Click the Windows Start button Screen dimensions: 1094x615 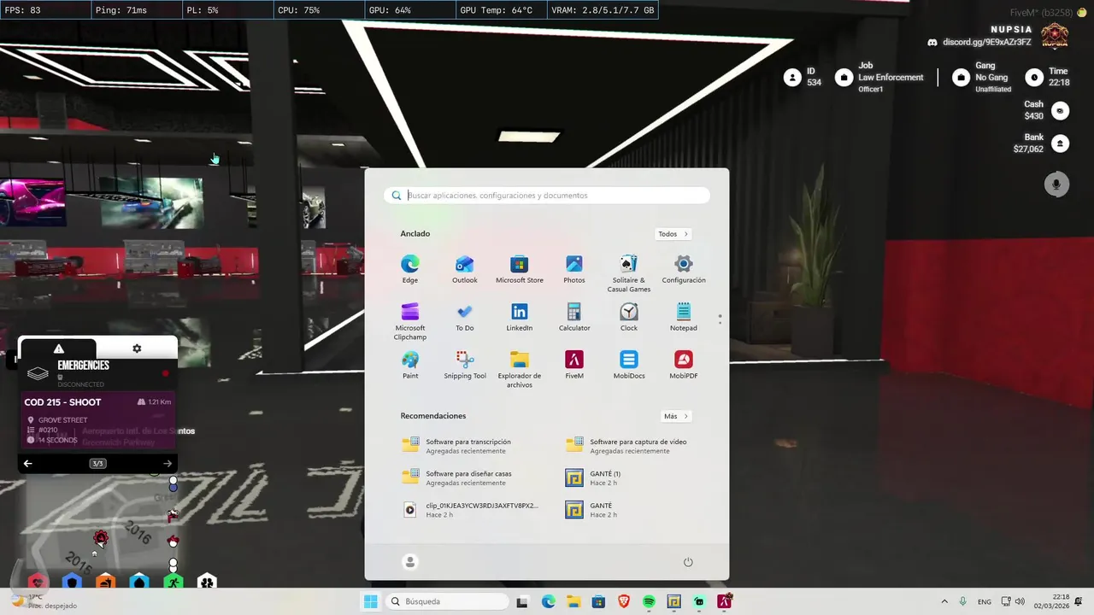pyautogui.click(x=371, y=602)
